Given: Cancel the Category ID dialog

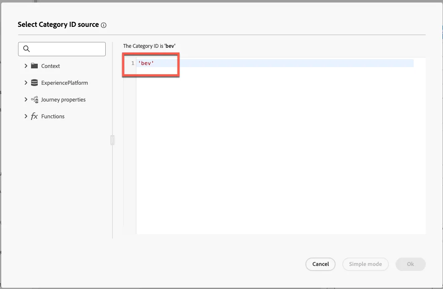Looking at the screenshot, I should coord(321,264).
